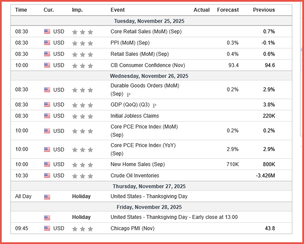Click the Actual column header
Image resolution: width=304 pixels, height=244 pixels.
tap(202, 10)
